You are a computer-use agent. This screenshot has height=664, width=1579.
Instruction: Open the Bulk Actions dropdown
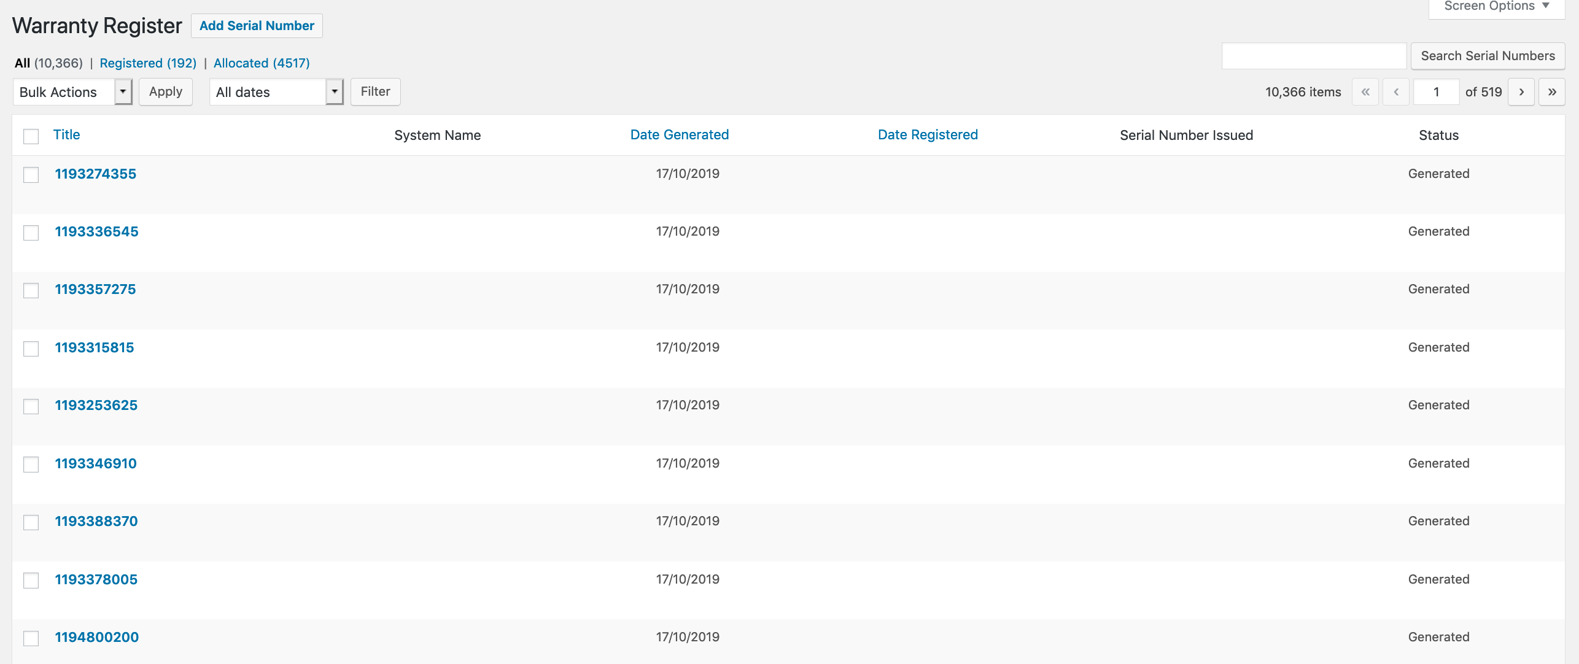72,92
